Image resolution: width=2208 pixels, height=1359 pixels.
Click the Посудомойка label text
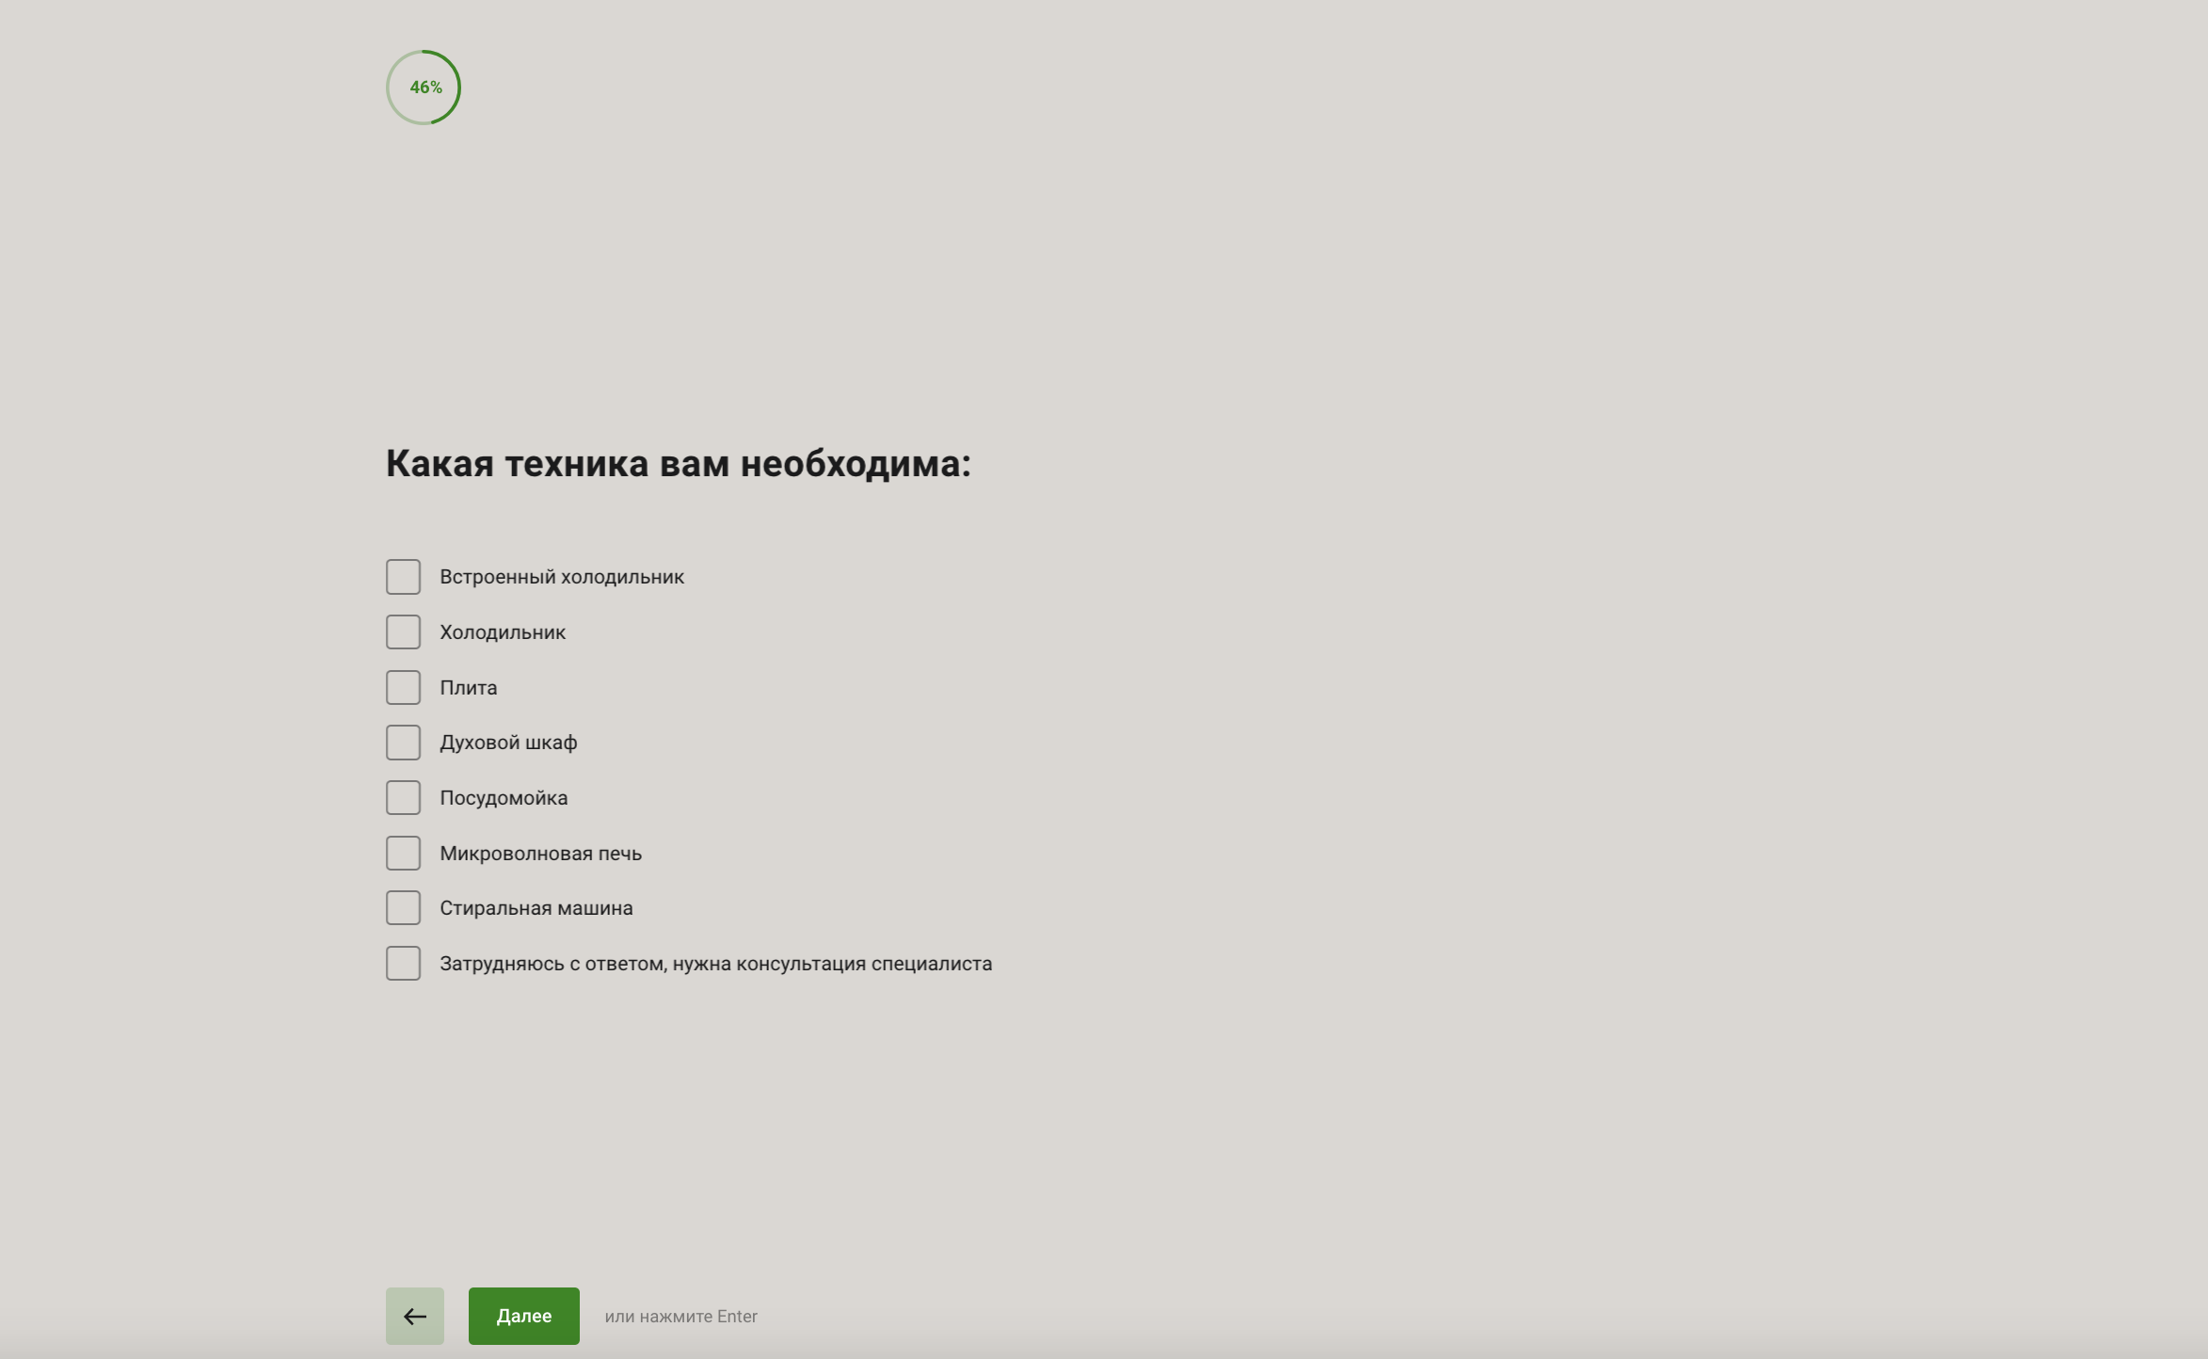(503, 798)
